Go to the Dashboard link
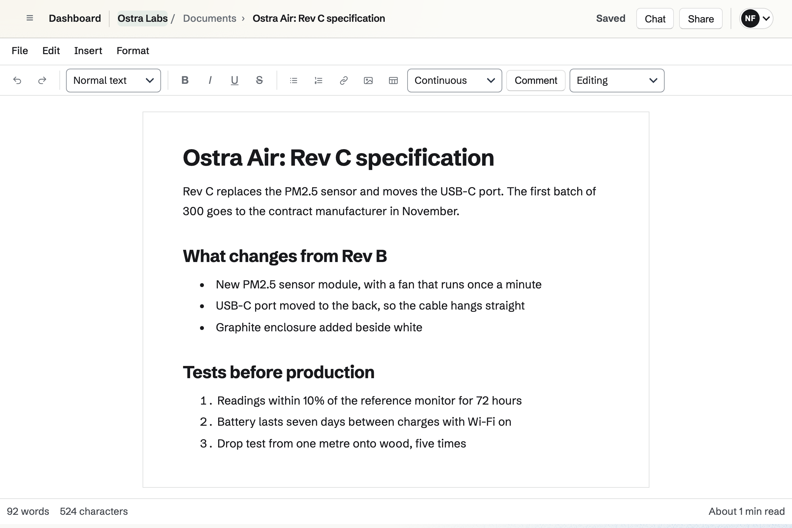 tap(75, 18)
